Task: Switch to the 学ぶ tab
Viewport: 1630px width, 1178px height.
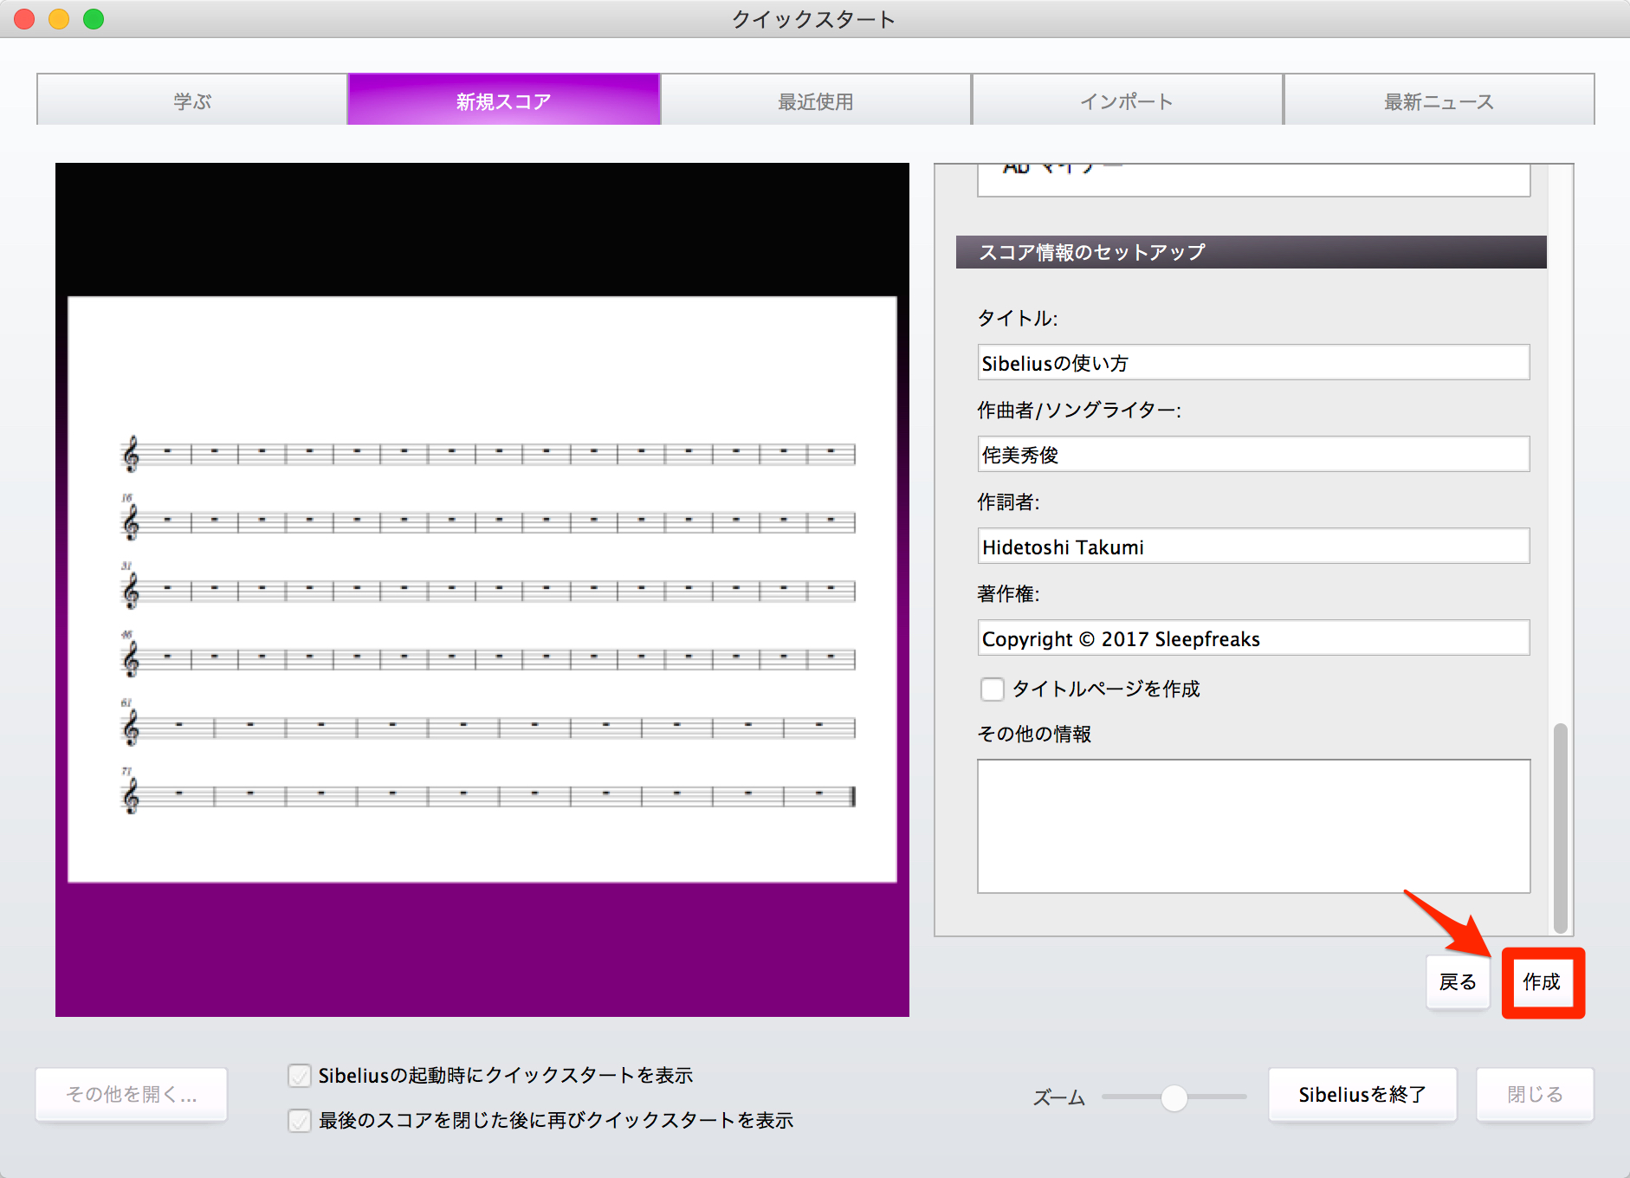Action: [x=192, y=100]
